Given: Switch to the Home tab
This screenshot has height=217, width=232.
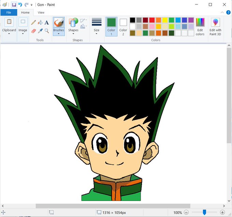Looking at the screenshot, I should coord(25,13).
